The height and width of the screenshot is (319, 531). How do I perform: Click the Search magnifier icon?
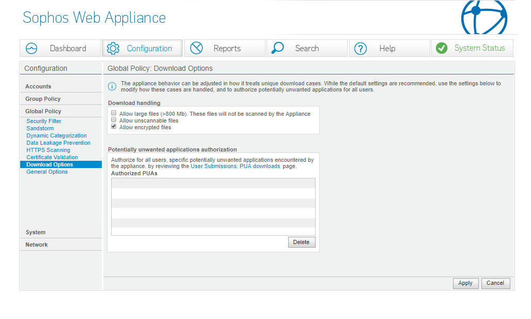(x=277, y=48)
